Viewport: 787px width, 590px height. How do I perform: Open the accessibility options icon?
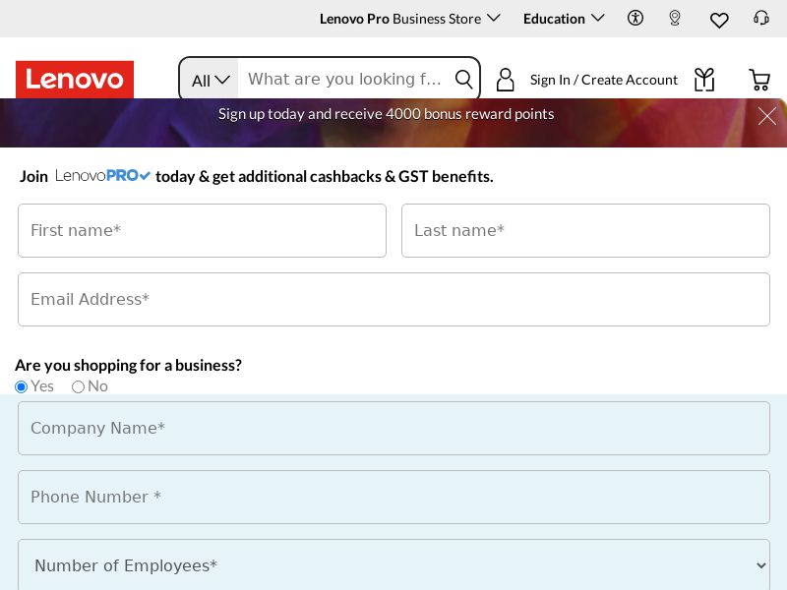pos(635,19)
